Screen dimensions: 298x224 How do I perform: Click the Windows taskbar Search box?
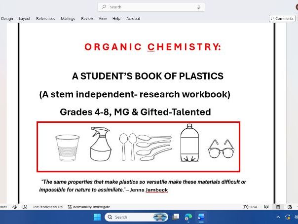136,217
